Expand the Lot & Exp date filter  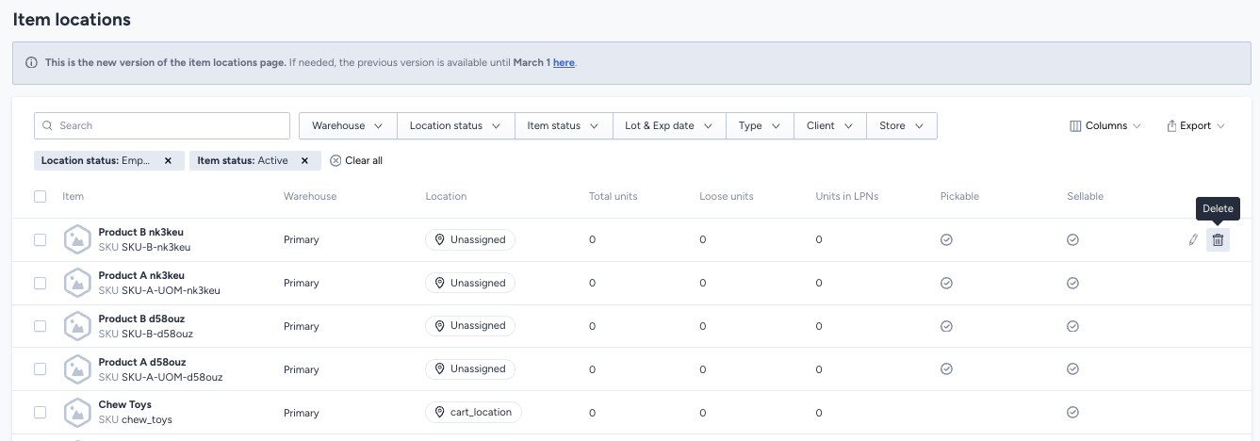click(x=668, y=126)
